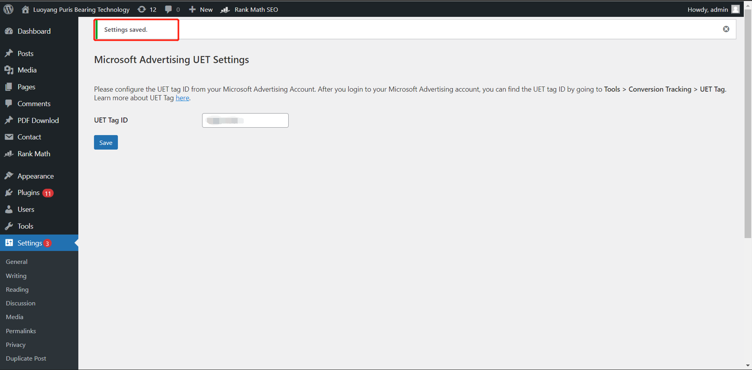752x370 pixels.
Task: Click the admin avatar icon
Action: 736,9
